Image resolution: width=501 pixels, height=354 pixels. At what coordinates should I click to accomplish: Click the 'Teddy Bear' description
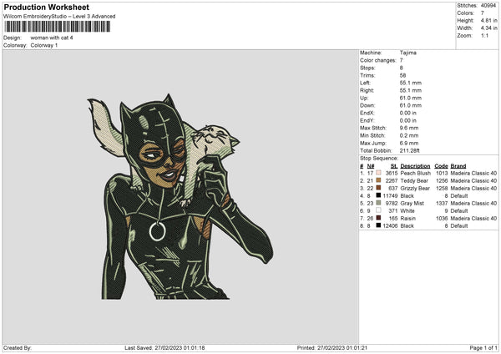point(414,181)
